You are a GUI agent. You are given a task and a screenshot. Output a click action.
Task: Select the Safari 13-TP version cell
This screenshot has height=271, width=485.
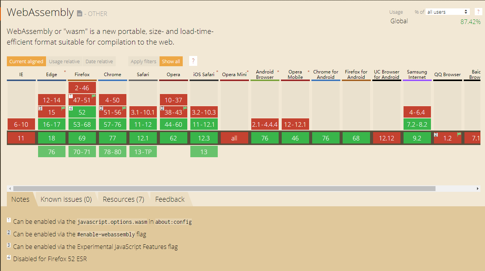tap(143, 152)
